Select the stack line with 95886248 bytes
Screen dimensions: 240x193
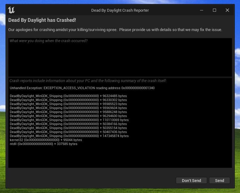pos(68,112)
